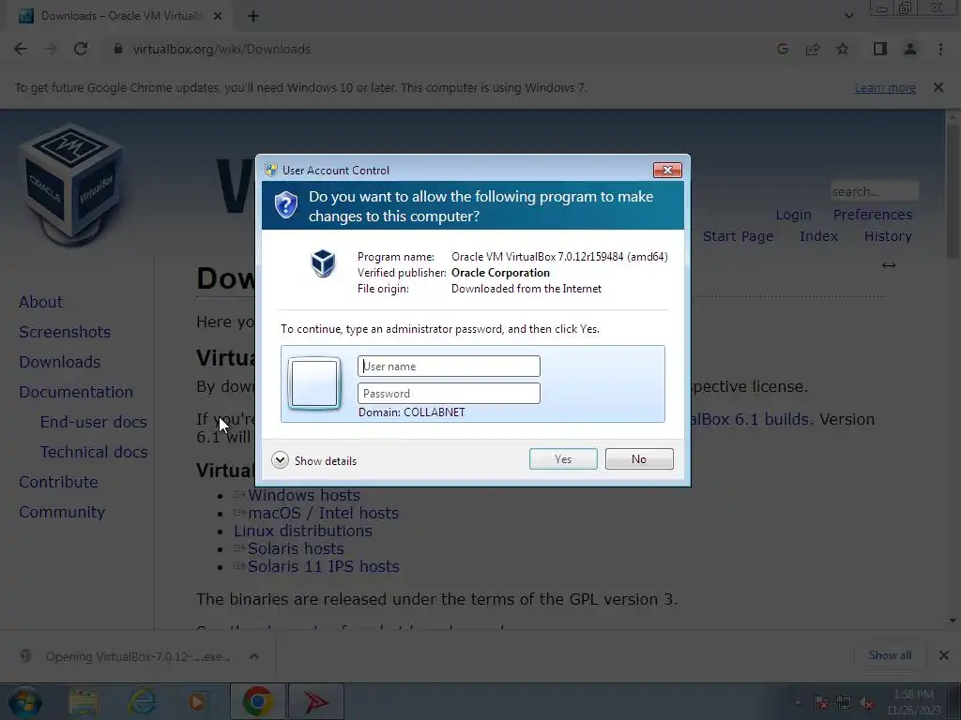961x720 pixels.
Task: Open the Screenshots sidebar link
Action: (65, 332)
